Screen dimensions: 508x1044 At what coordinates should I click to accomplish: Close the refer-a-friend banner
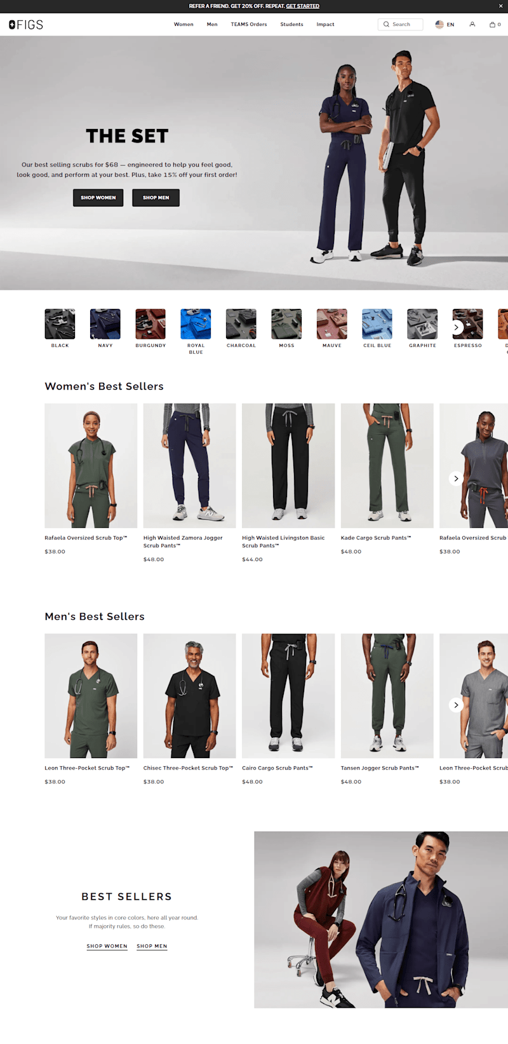pyautogui.click(x=500, y=6)
